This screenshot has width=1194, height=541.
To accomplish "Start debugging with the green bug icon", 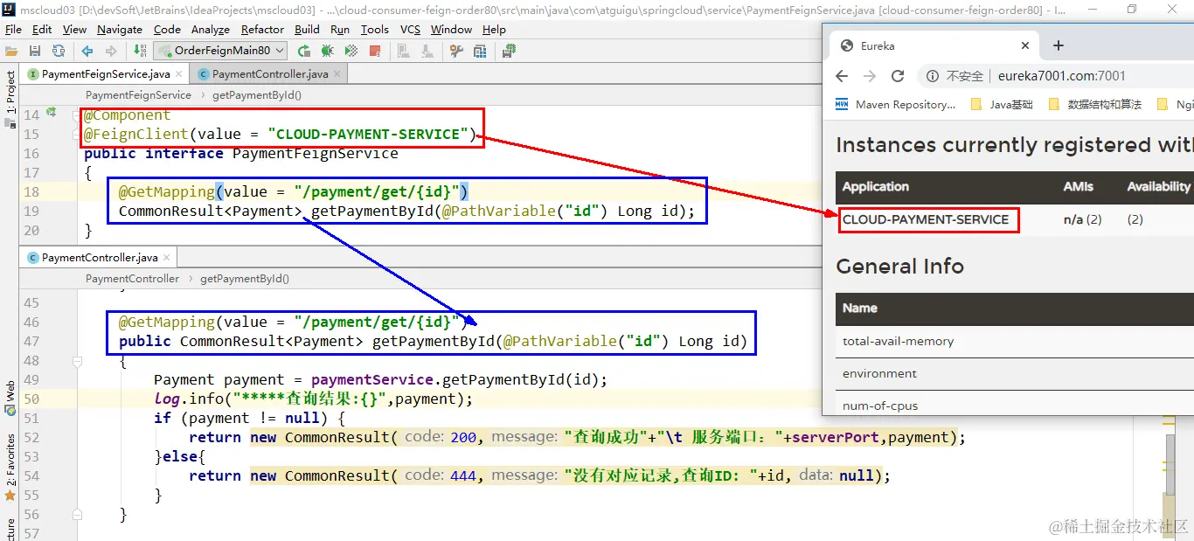I will pos(328,51).
